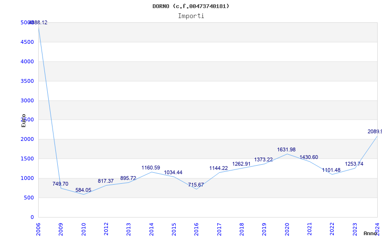Click the Importi subtitle
The image size is (382, 238).
[191, 16]
